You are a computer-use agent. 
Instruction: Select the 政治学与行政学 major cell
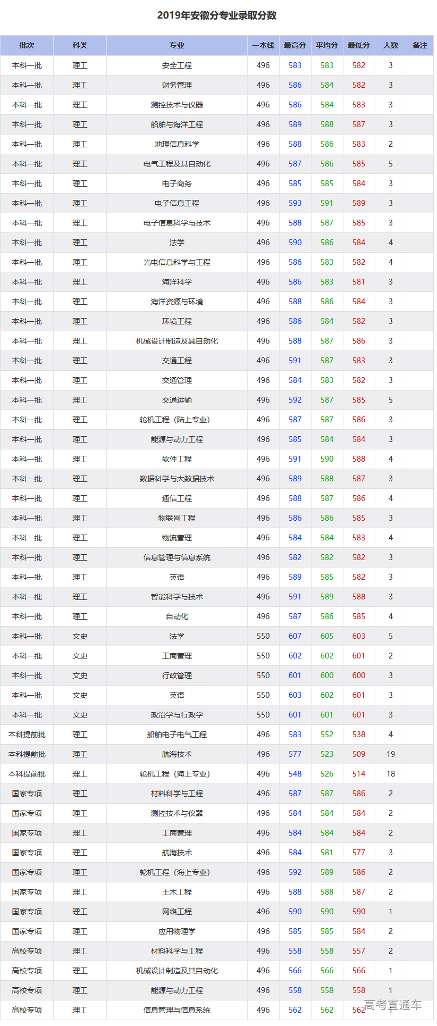(177, 715)
